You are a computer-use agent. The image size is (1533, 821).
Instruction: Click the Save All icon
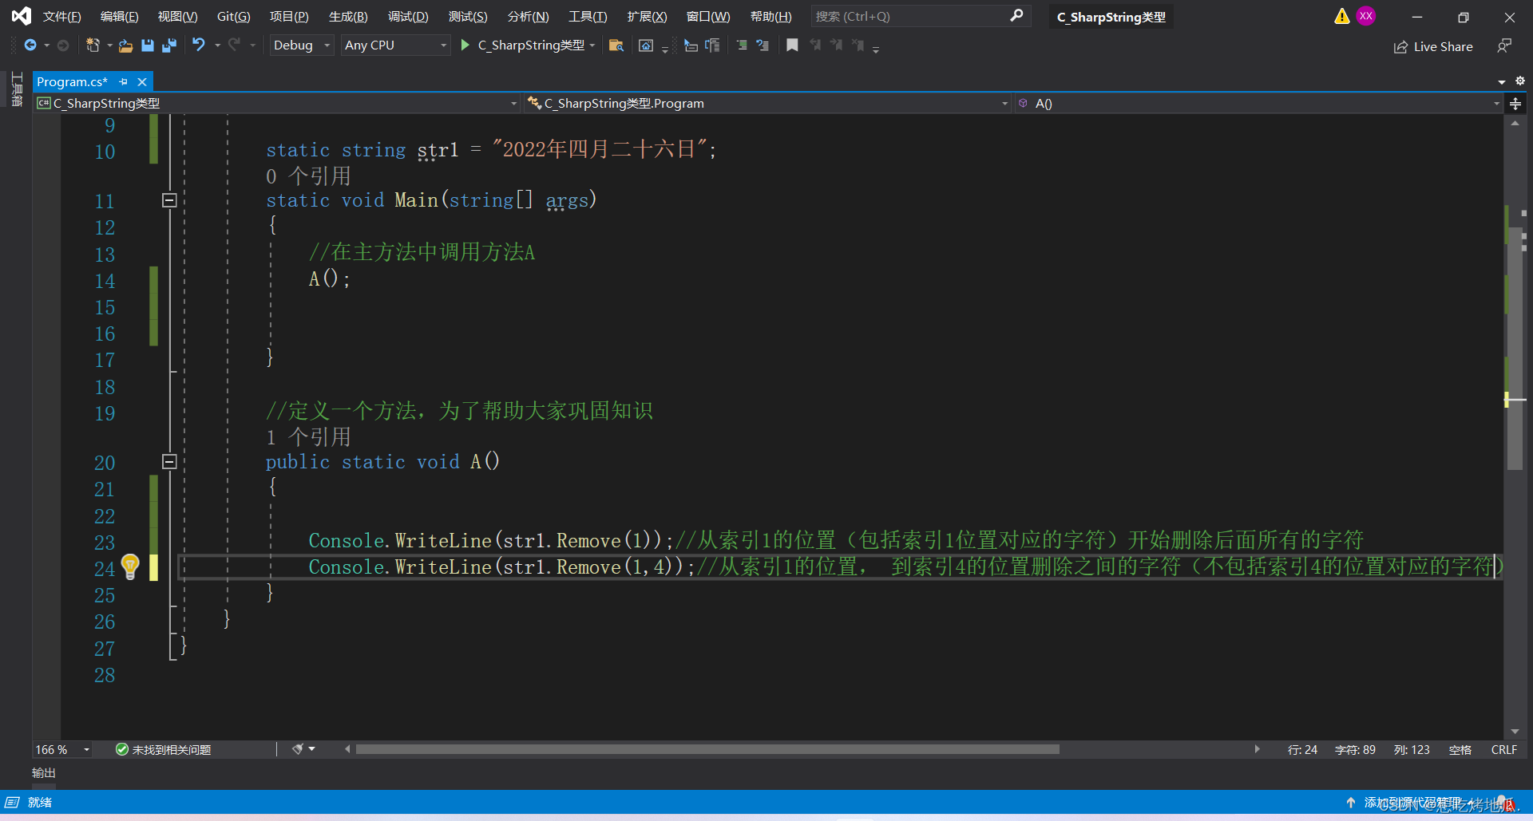point(169,45)
